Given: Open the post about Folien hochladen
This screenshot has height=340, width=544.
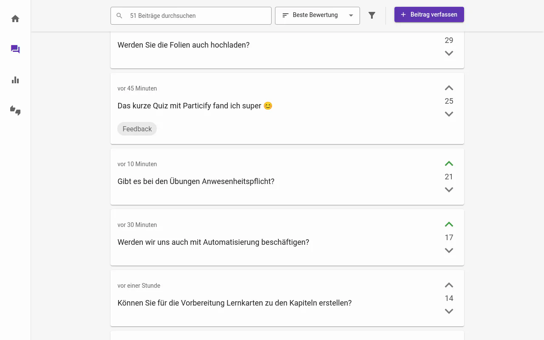Looking at the screenshot, I should pos(184,45).
